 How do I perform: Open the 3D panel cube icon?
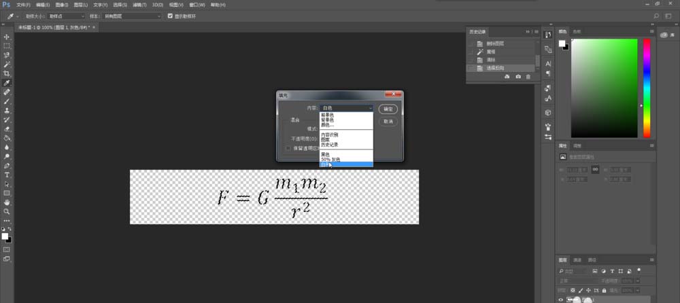548,113
